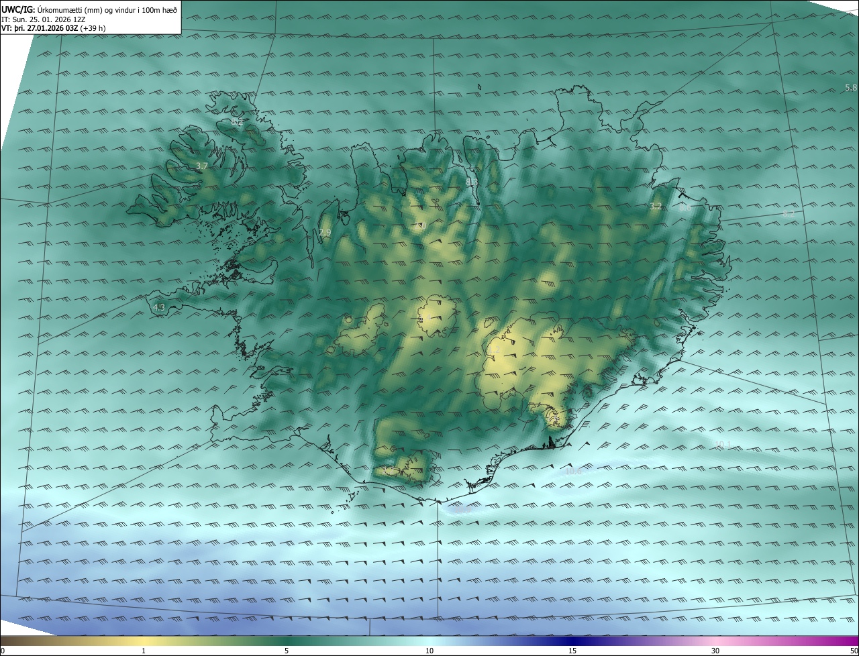
Task: Click the value label 8.3 on the map
Action: click(x=472, y=182)
